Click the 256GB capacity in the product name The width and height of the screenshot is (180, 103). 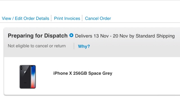[80, 73]
